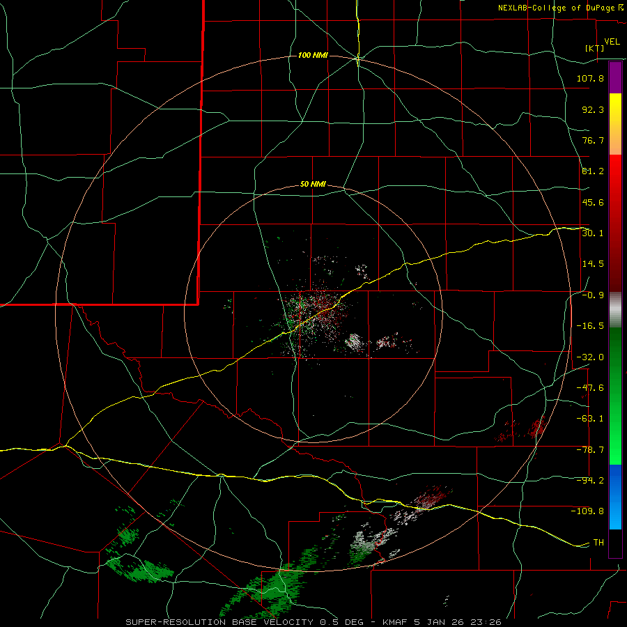627x627 pixels.
Task: Click the KMAF 5 JAN 26 23:26 timestamp
Action: 442,622
